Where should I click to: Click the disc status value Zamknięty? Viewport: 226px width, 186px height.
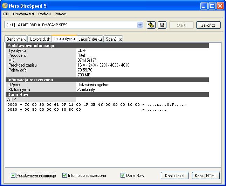86,90
